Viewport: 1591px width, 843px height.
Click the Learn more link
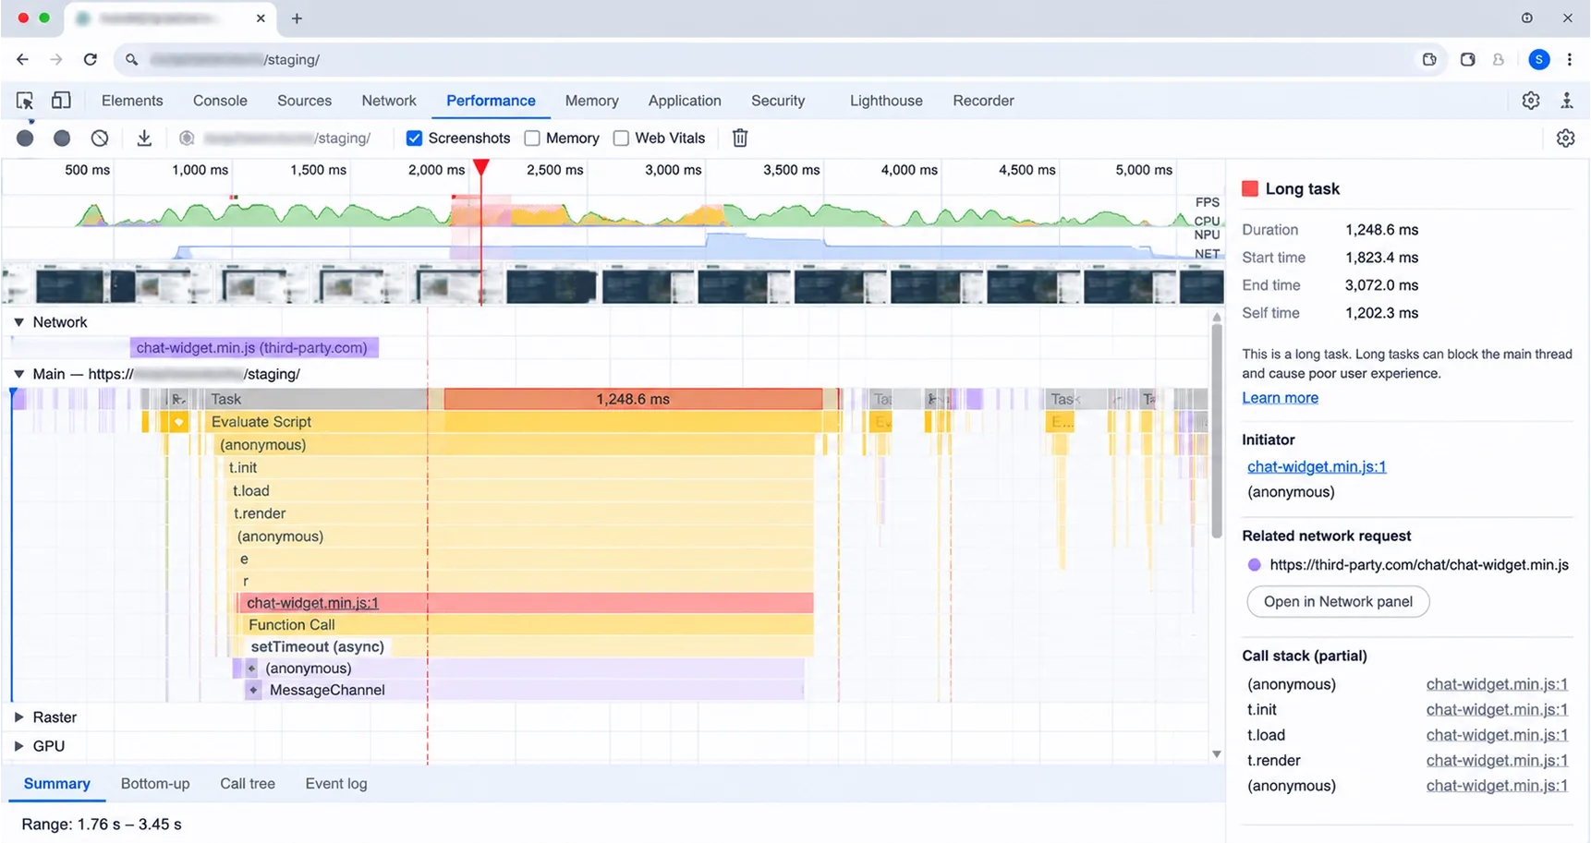(1280, 398)
